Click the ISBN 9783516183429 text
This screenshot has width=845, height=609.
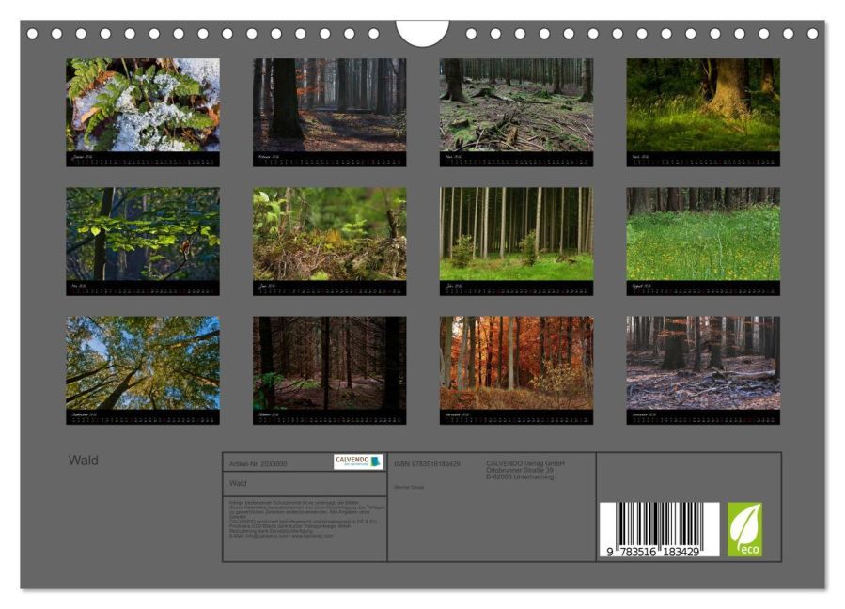(x=427, y=463)
